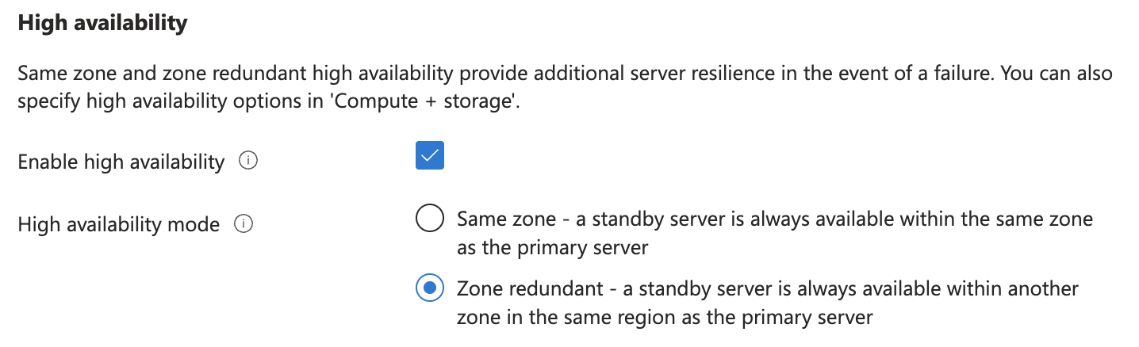Uncheck the Enable high availability checkbox
The image size is (1139, 347).
coord(430,155)
